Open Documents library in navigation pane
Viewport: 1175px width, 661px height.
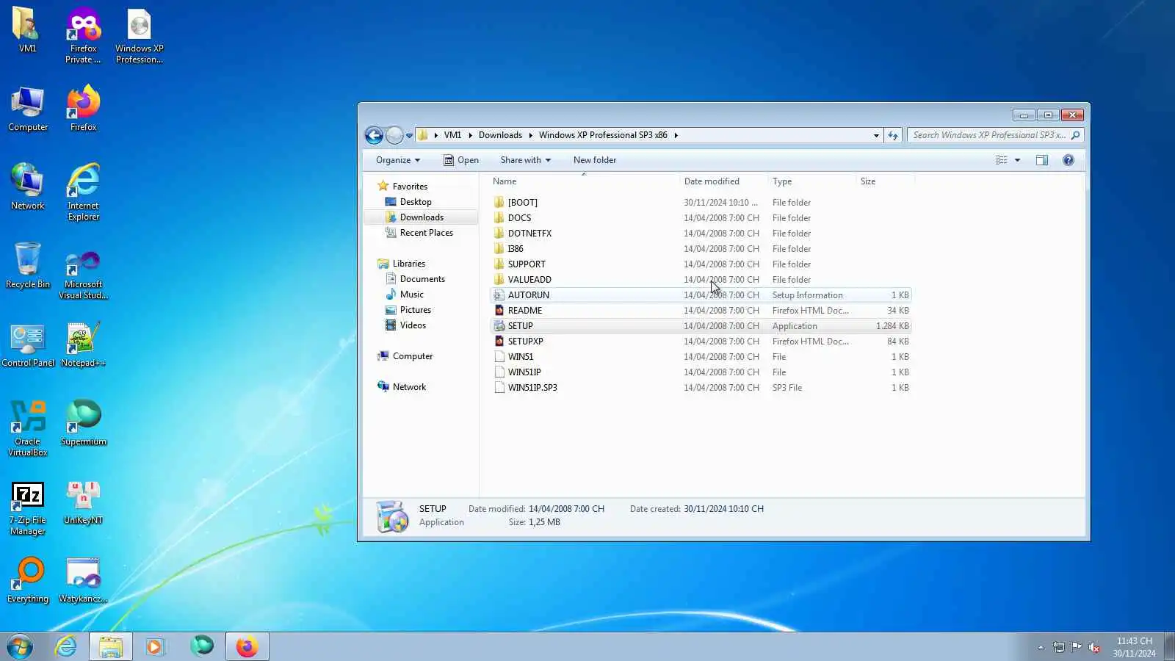pyautogui.click(x=422, y=279)
